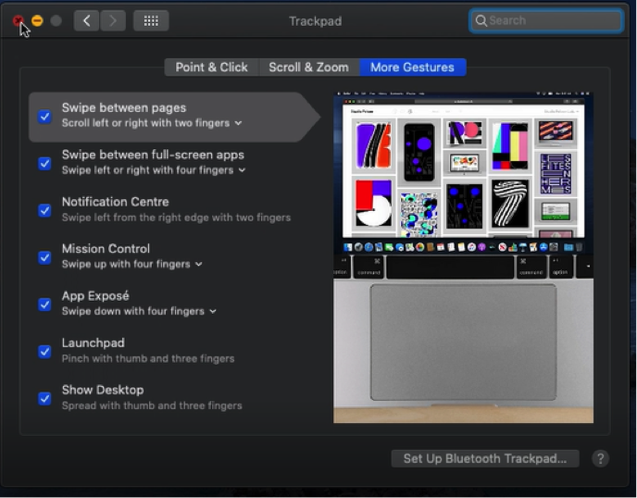Image resolution: width=637 pixels, height=498 pixels.
Task: Uncheck Swipe between pages
Action: pyautogui.click(x=44, y=117)
